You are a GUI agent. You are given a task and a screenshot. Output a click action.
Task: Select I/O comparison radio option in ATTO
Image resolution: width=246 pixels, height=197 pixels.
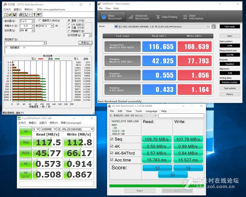(69, 24)
